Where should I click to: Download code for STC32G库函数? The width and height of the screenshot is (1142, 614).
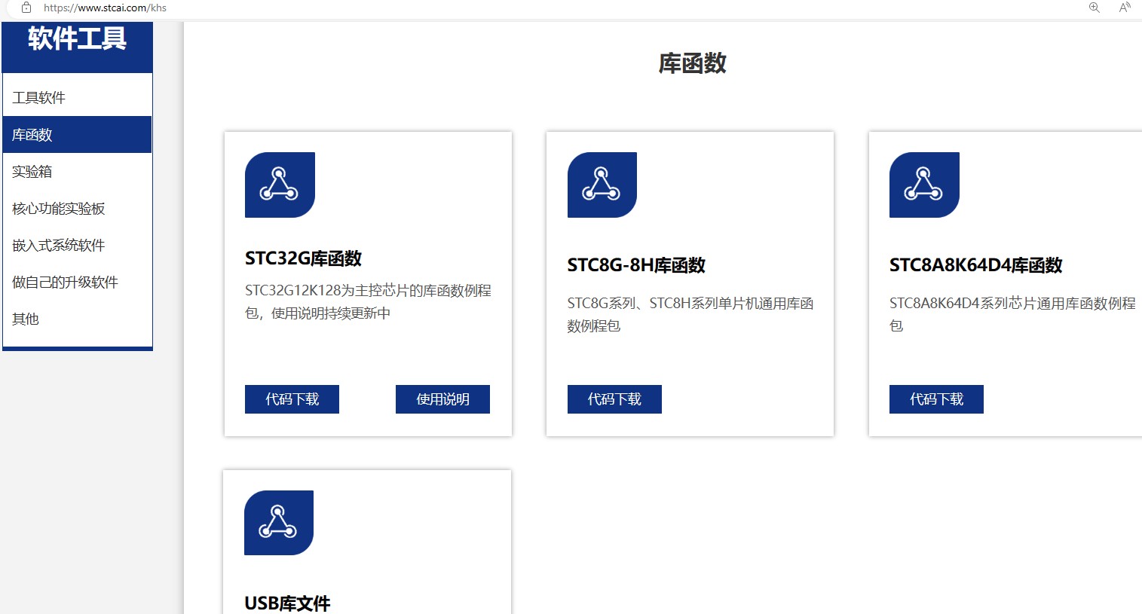(292, 399)
